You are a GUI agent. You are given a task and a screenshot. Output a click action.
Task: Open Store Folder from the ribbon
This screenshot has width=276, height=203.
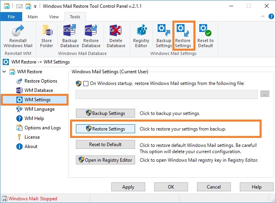click(x=46, y=36)
